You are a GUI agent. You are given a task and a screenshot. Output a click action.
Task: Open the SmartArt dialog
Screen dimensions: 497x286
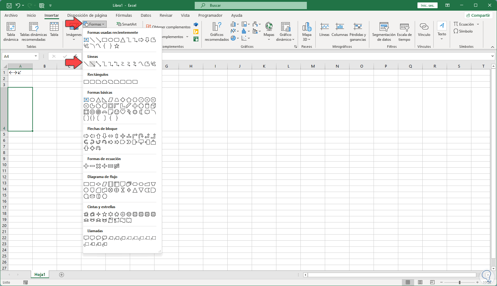tap(126, 24)
